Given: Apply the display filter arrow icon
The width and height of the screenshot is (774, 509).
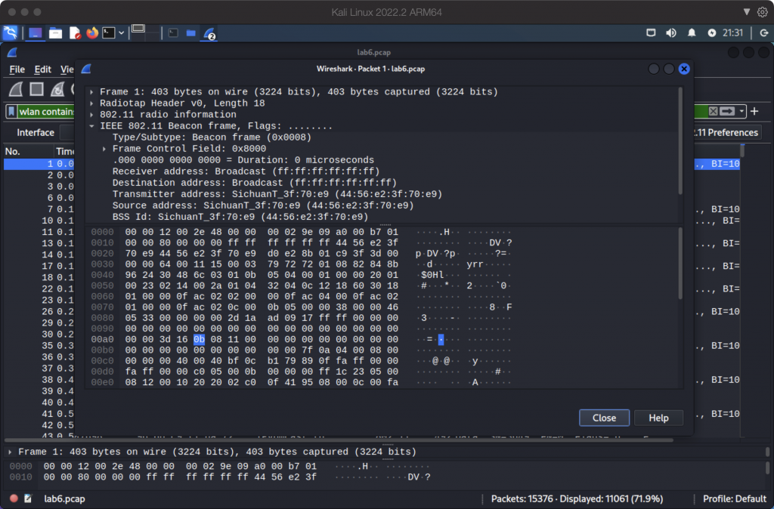Looking at the screenshot, I should tap(727, 112).
